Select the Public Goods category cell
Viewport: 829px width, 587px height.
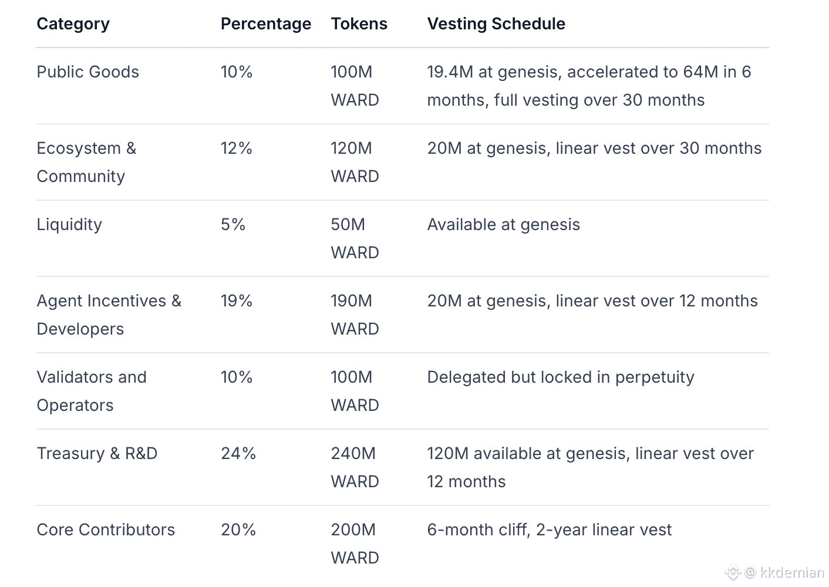click(87, 72)
